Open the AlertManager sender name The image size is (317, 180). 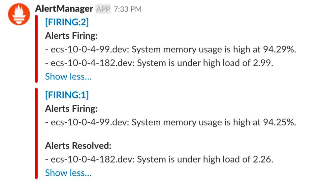64,9
